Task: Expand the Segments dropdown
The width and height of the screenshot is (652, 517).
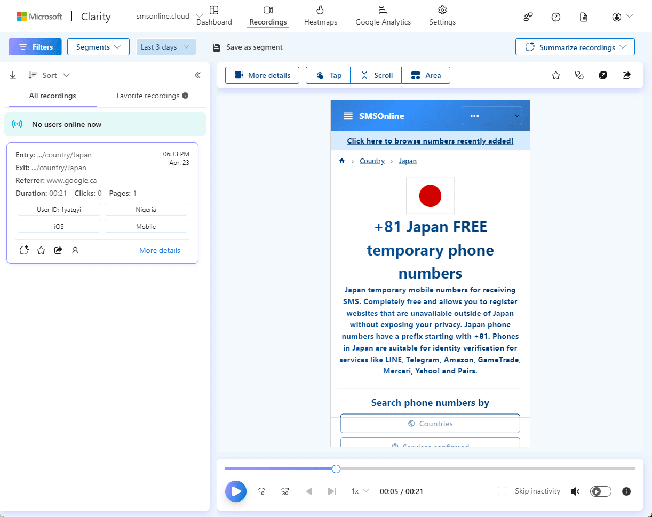Action: [x=98, y=47]
